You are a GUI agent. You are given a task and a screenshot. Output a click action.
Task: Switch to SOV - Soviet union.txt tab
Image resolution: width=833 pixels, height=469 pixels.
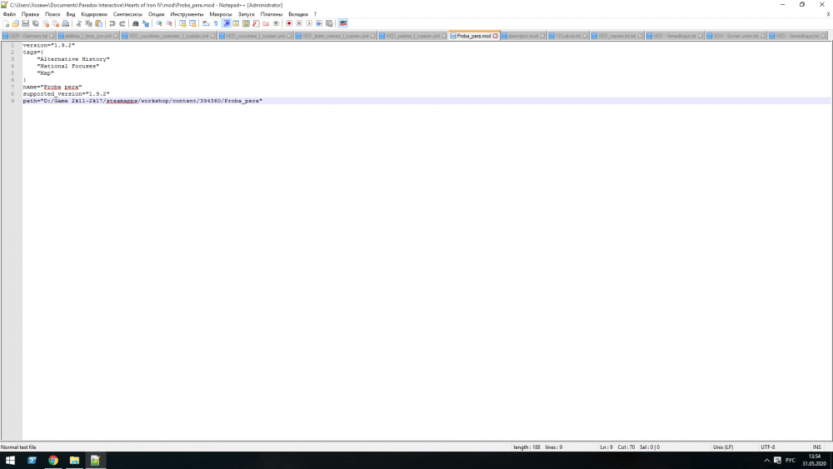tap(736, 36)
